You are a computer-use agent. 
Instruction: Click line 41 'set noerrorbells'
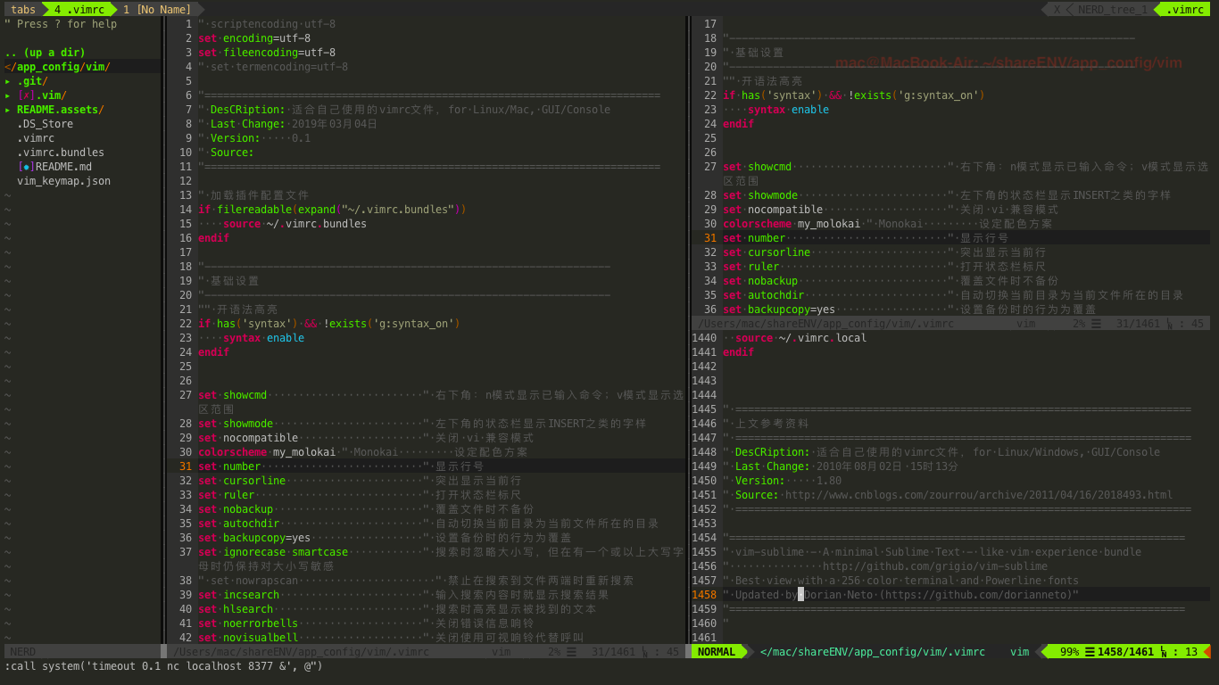[x=248, y=623]
